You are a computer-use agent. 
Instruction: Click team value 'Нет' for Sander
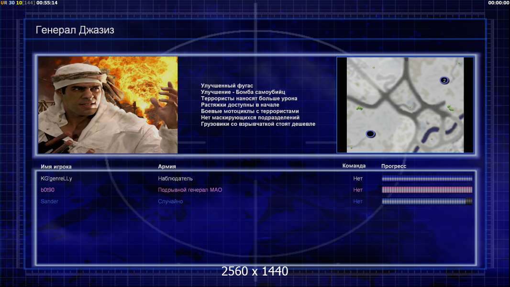pyautogui.click(x=358, y=201)
